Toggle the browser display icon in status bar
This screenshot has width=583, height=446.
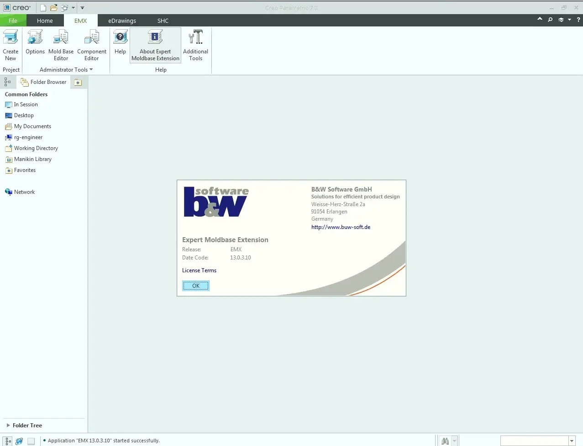(x=19, y=441)
